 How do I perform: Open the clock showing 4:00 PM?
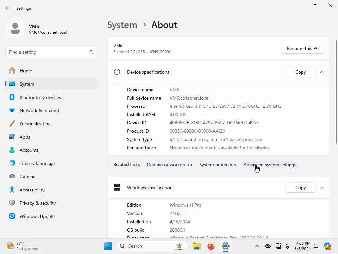[x=303, y=246]
